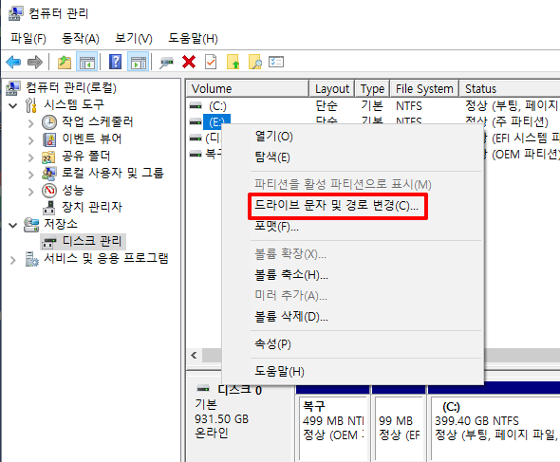Expand the 작업 스케줄러 node
The image size is (560, 462).
tap(31, 123)
